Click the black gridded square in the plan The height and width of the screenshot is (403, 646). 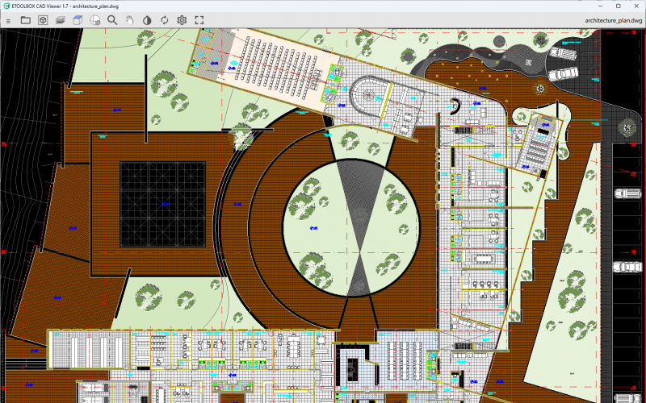pyautogui.click(x=162, y=204)
